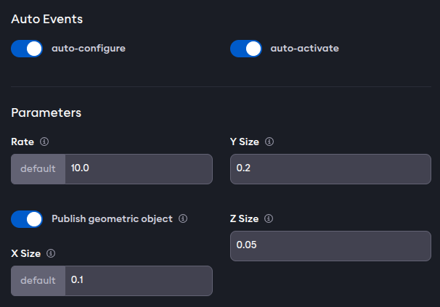Click the info icon next to Rate

click(44, 142)
